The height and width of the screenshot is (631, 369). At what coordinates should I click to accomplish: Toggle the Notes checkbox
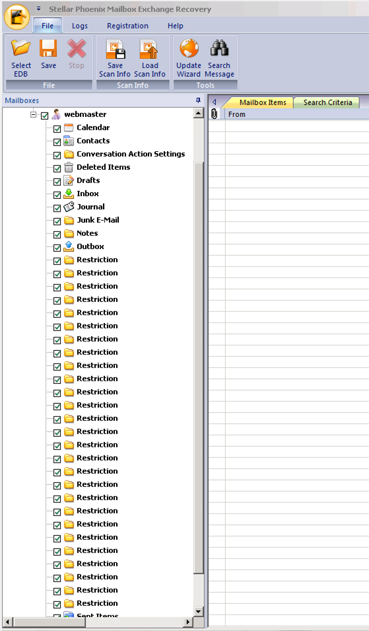pyautogui.click(x=57, y=235)
